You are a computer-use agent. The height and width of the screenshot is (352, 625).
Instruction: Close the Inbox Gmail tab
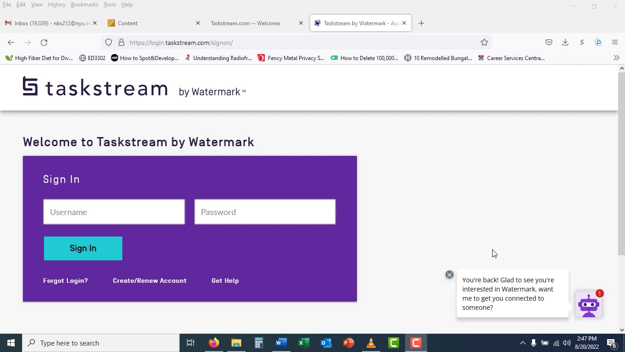[x=95, y=23]
